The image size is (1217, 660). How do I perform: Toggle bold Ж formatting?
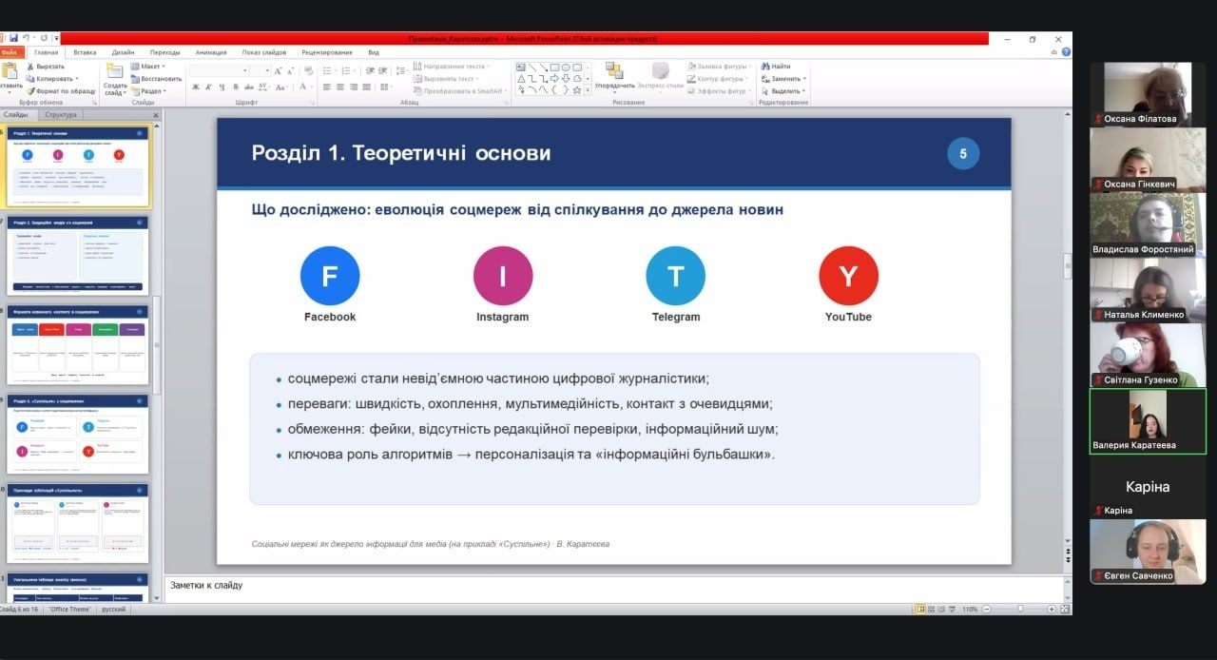(x=196, y=87)
